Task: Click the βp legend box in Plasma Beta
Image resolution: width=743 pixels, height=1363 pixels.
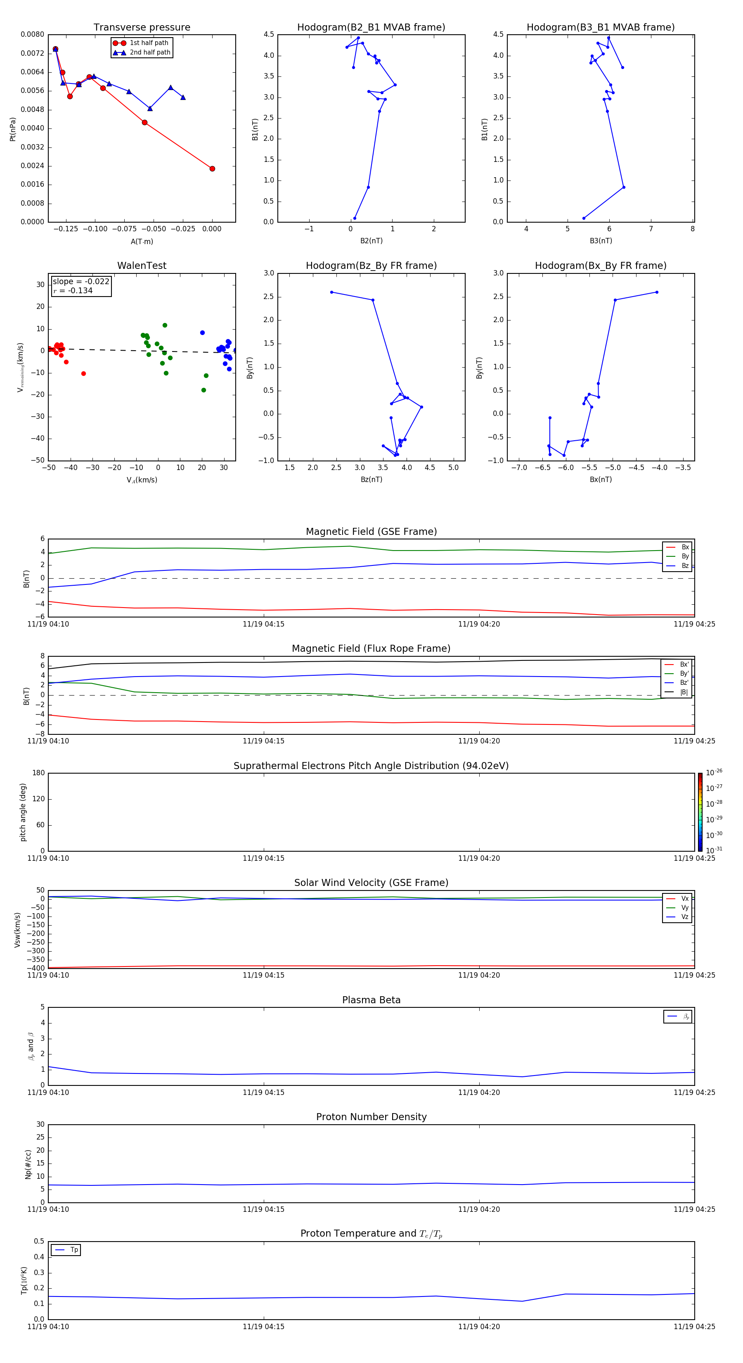Action: [x=677, y=1016]
